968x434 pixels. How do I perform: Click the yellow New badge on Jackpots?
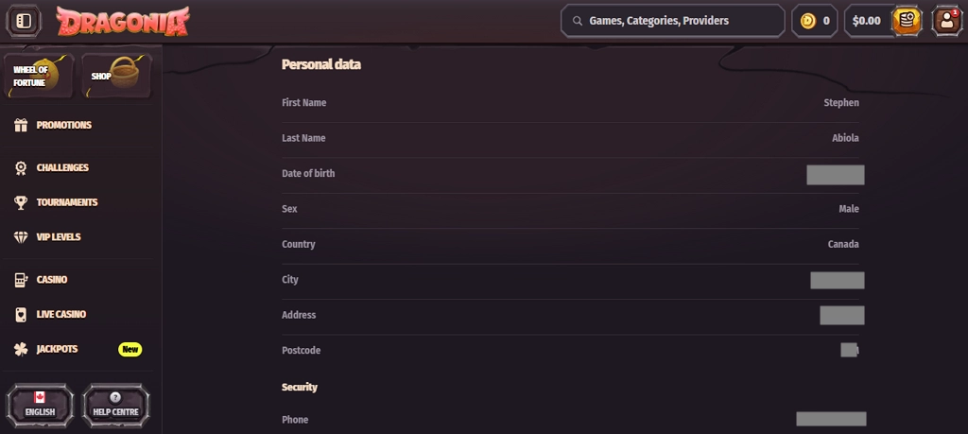pos(130,350)
